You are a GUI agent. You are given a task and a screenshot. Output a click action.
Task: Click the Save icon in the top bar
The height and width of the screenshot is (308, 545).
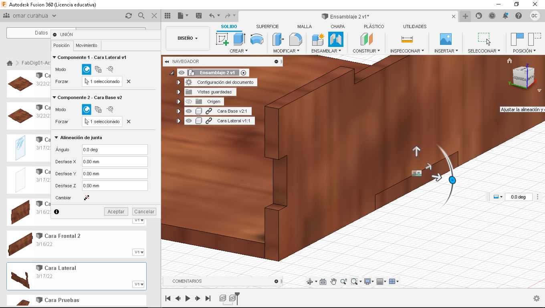point(198,16)
